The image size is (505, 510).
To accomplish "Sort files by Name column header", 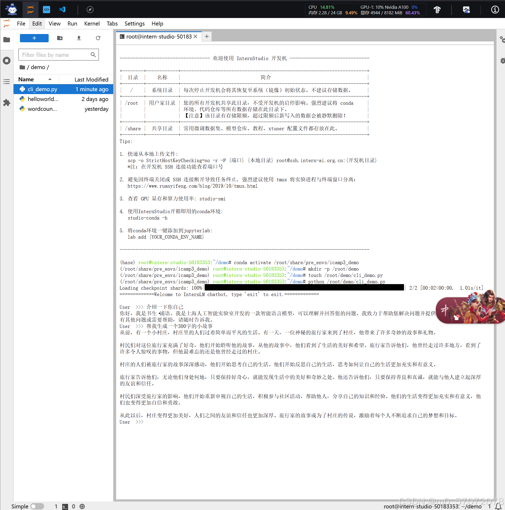I will 36,79.
